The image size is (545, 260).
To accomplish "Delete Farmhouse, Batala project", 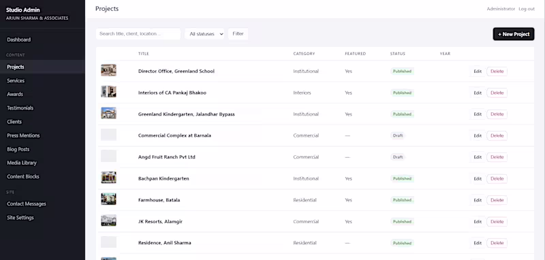I will [497, 200].
